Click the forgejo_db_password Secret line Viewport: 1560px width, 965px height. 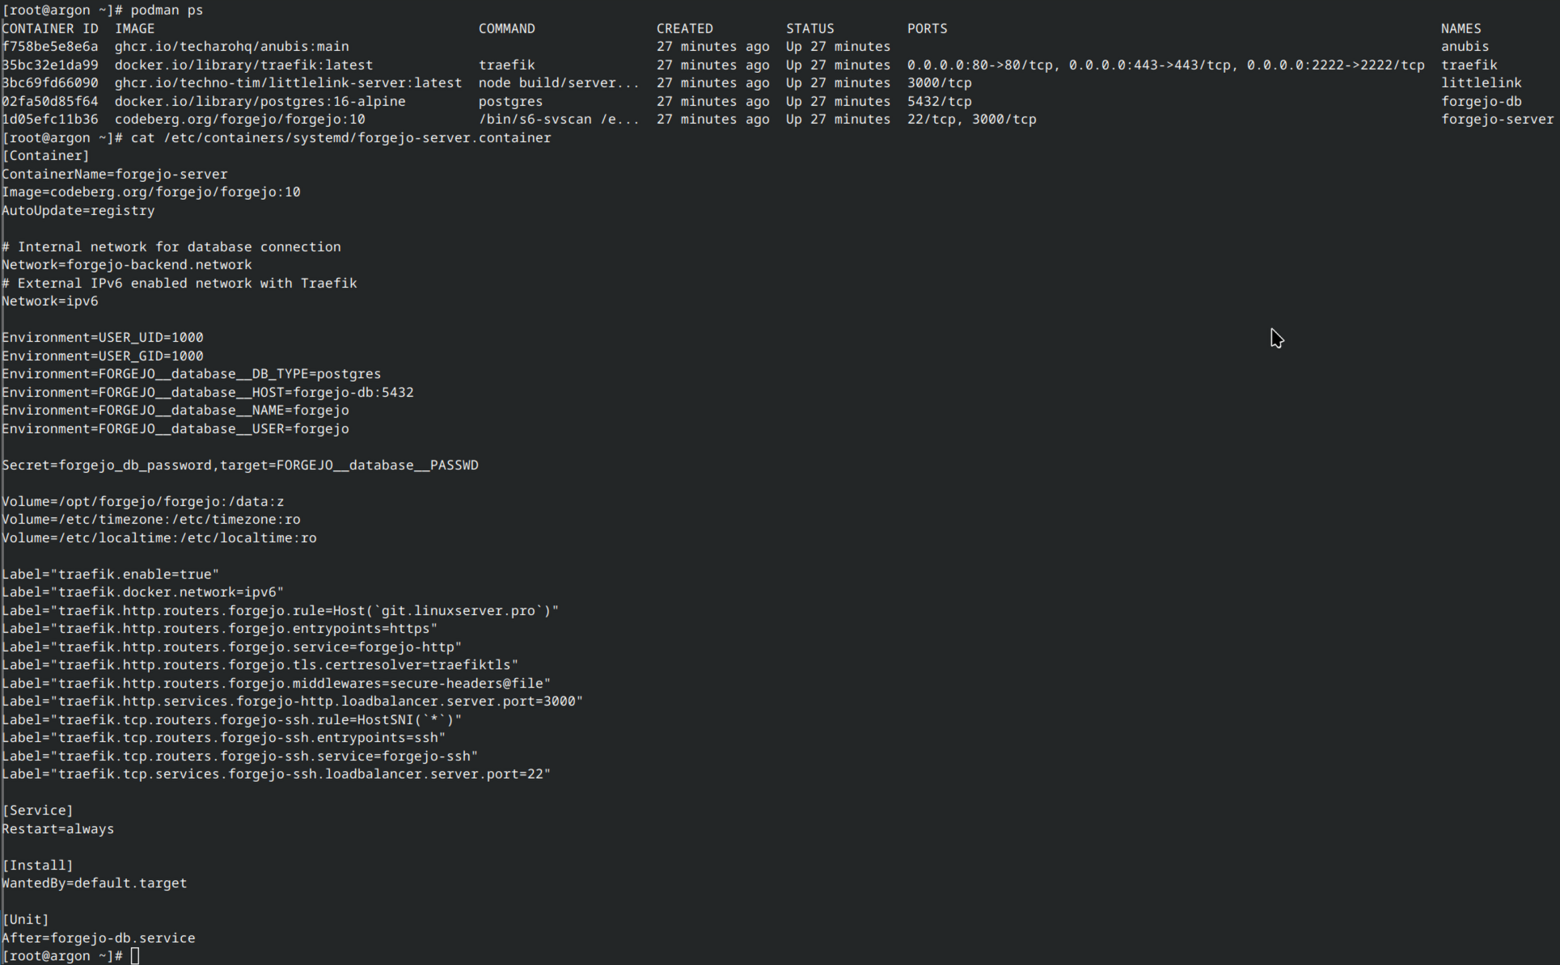[x=240, y=466]
